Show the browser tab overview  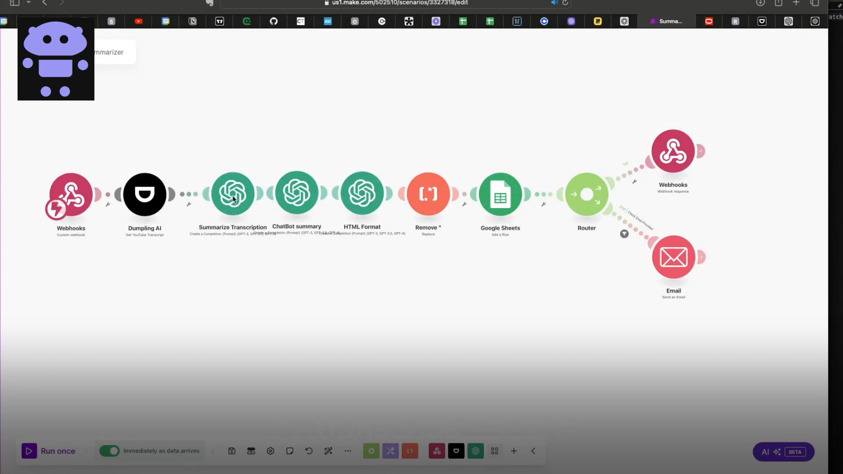[814, 3]
